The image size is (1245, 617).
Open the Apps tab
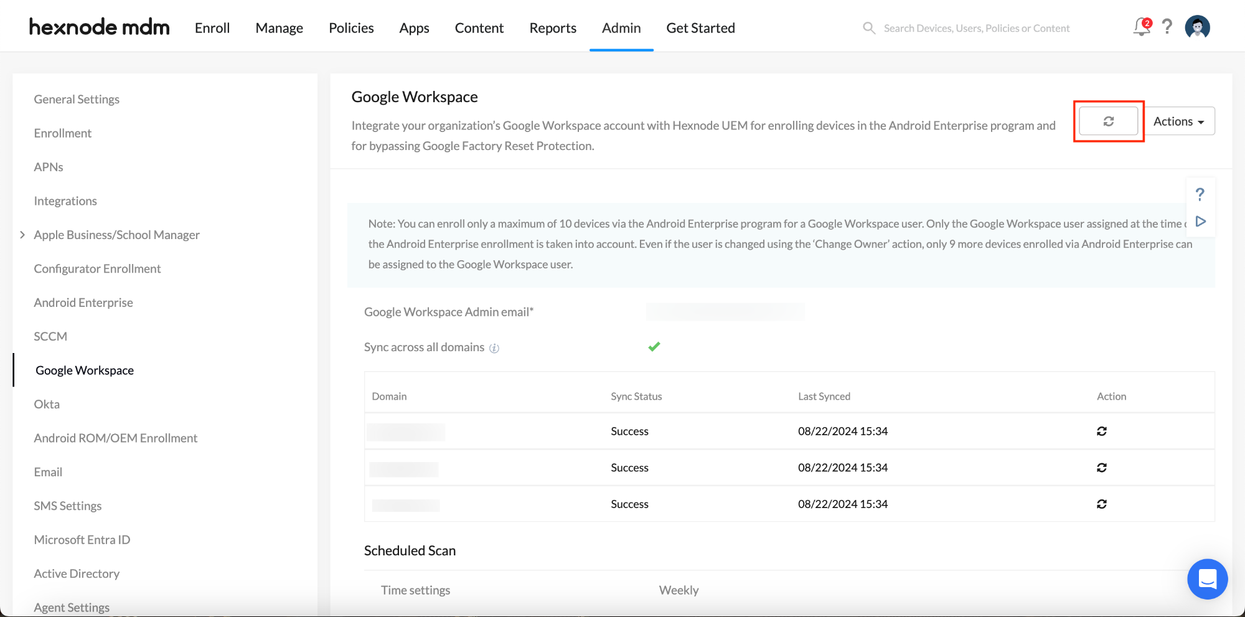tap(415, 28)
